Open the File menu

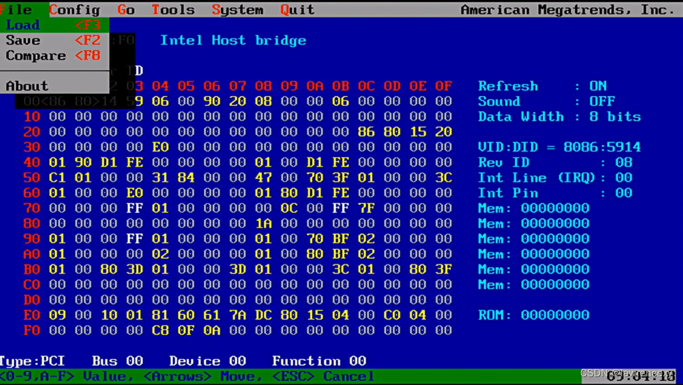(x=16, y=9)
